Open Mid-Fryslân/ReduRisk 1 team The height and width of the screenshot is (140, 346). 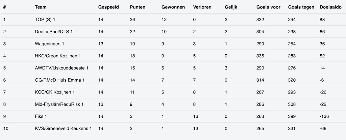click(x=59, y=105)
